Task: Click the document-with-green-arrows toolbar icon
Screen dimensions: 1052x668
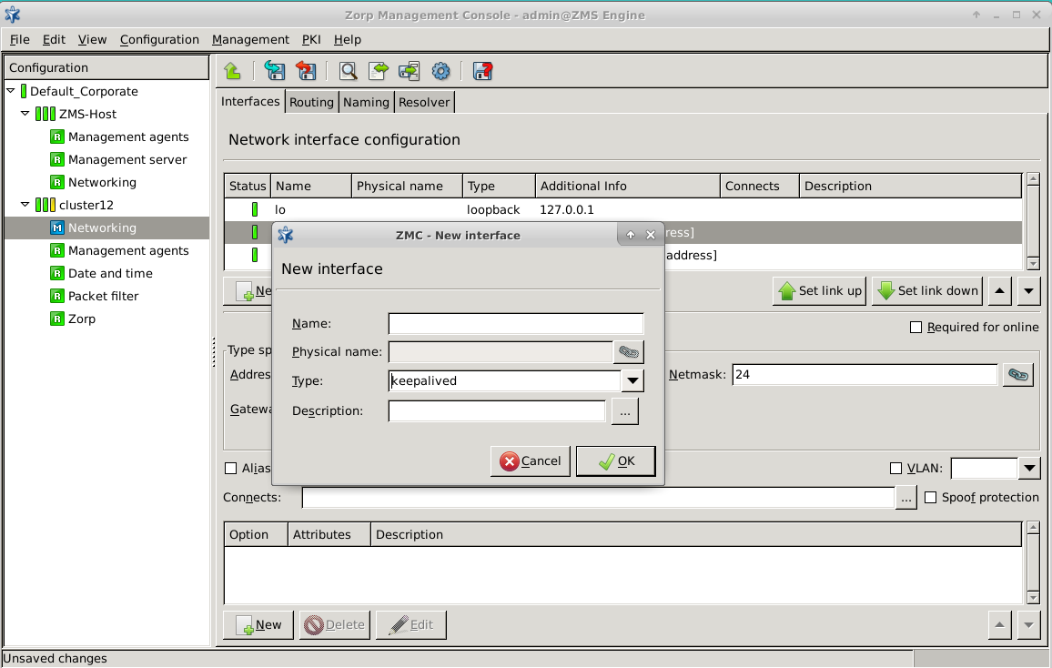Action: (378, 71)
